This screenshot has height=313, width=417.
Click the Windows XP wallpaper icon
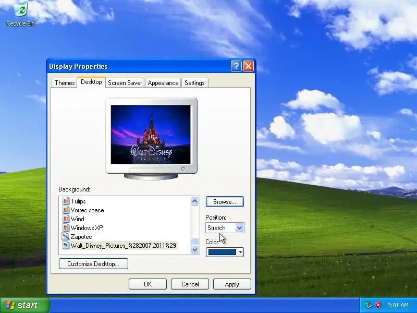click(66, 227)
